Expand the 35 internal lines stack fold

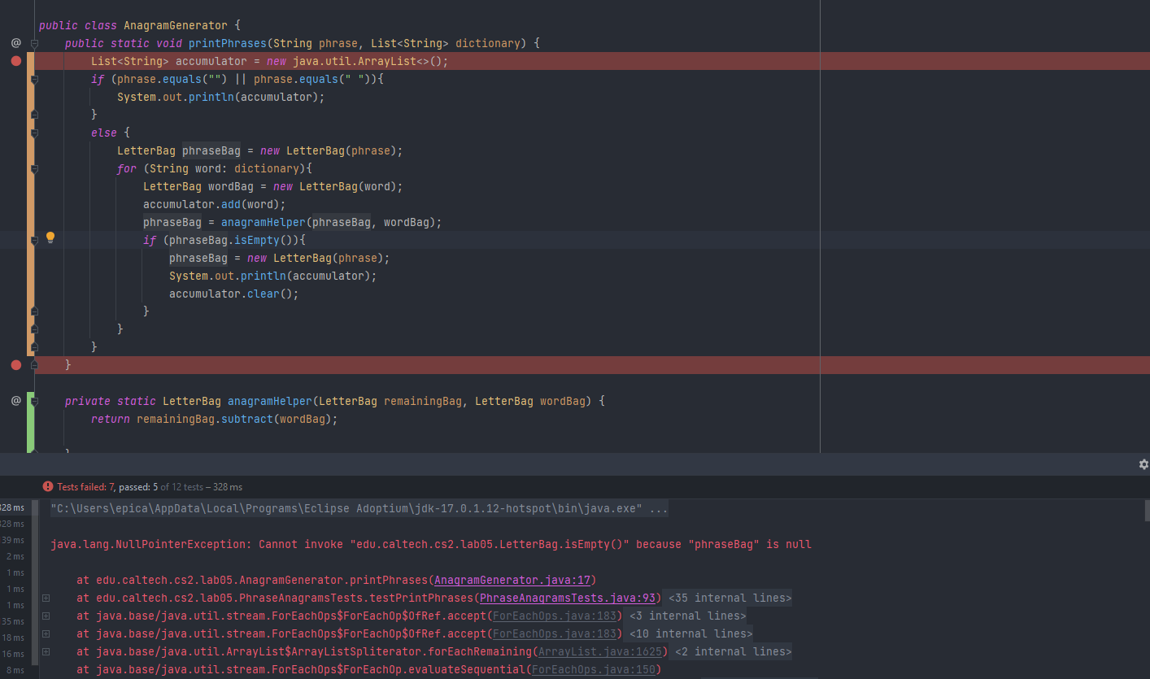coord(46,598)
